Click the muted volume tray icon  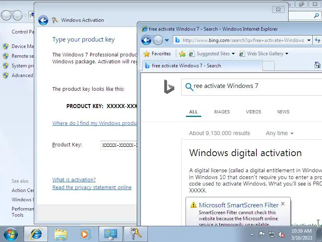(281, 234)
